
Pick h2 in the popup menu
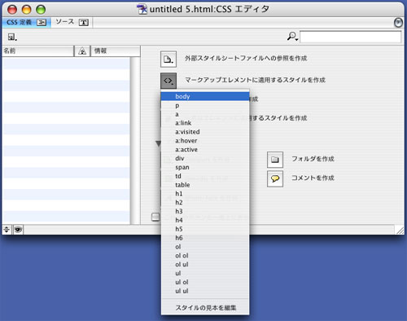[205, 202]
